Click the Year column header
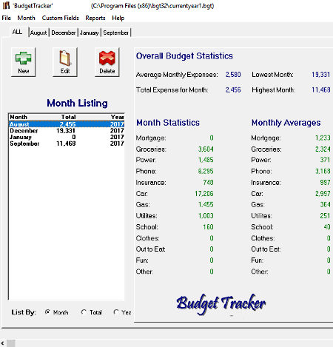 point(117,117)
